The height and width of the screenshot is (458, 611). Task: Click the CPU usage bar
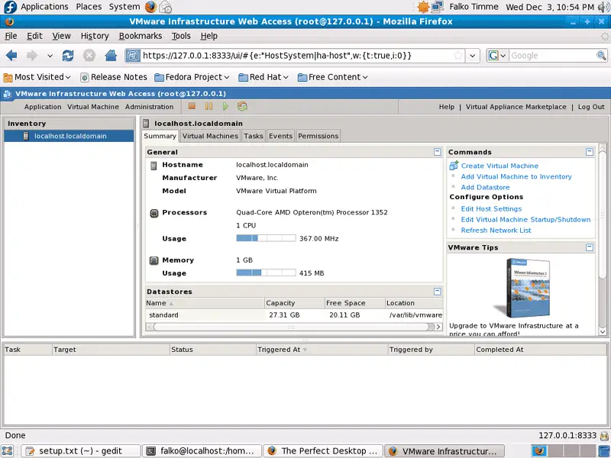[x=266, y=238]
